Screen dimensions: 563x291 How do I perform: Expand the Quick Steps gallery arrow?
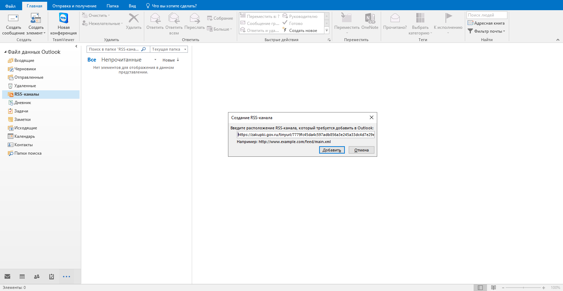[327, 31]
